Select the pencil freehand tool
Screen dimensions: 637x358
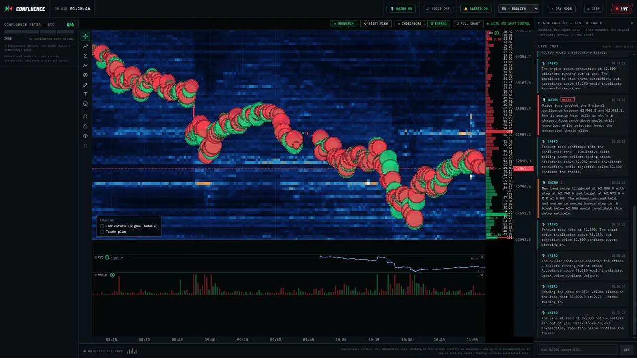point(85,85)
